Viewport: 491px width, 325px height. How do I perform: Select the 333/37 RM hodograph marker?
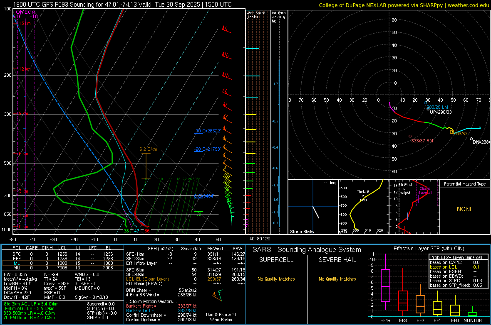tap(410, 136)
